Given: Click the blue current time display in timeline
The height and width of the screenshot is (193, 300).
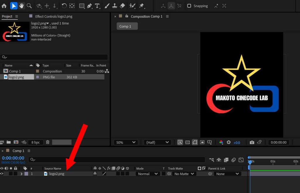Looking at the screenshot, I should (x=13, y=158).
